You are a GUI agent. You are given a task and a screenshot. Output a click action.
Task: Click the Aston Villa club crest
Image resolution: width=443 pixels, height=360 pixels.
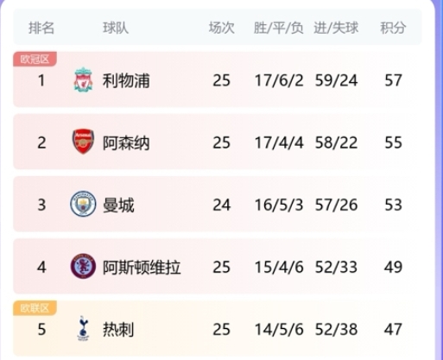click(x=83, y=266)
